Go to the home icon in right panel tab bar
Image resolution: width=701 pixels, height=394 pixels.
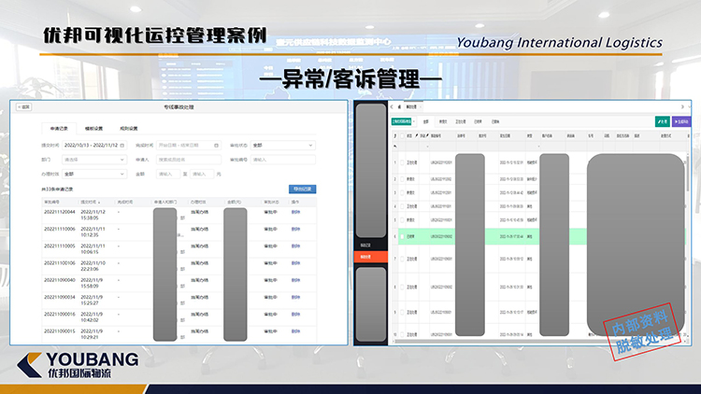pos(399,106)
